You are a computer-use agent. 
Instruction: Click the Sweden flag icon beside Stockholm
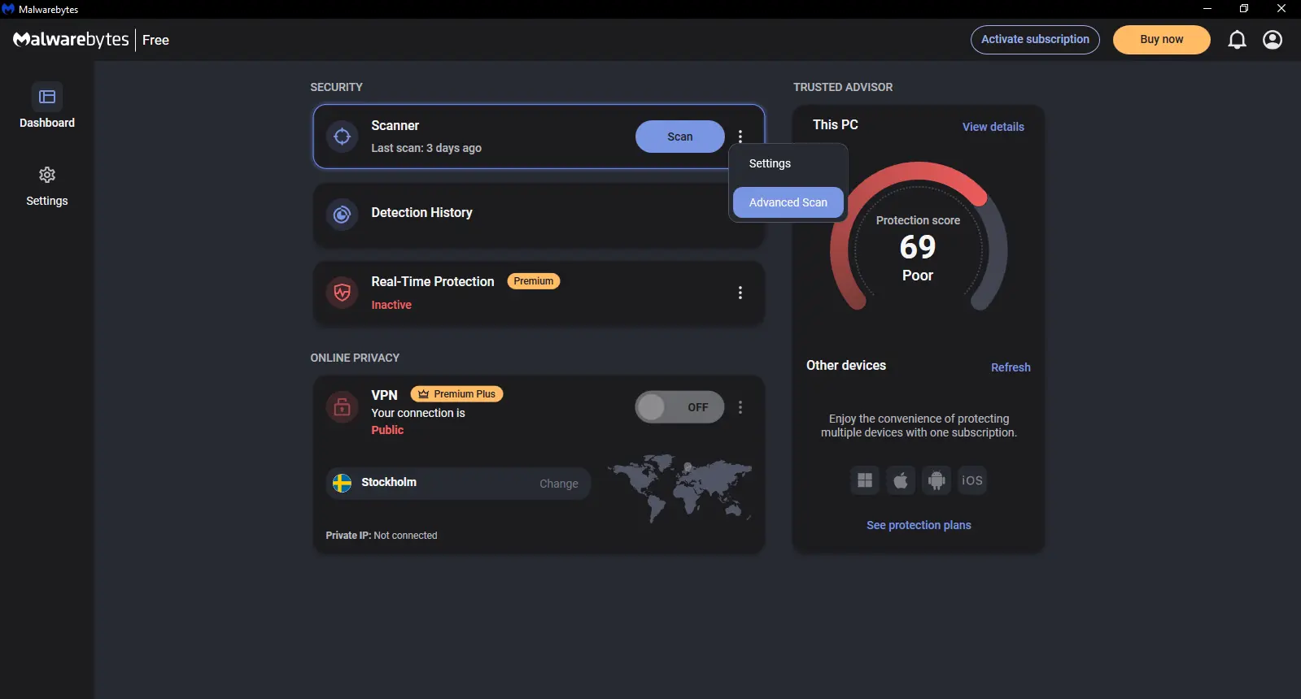tap(343, 483)
